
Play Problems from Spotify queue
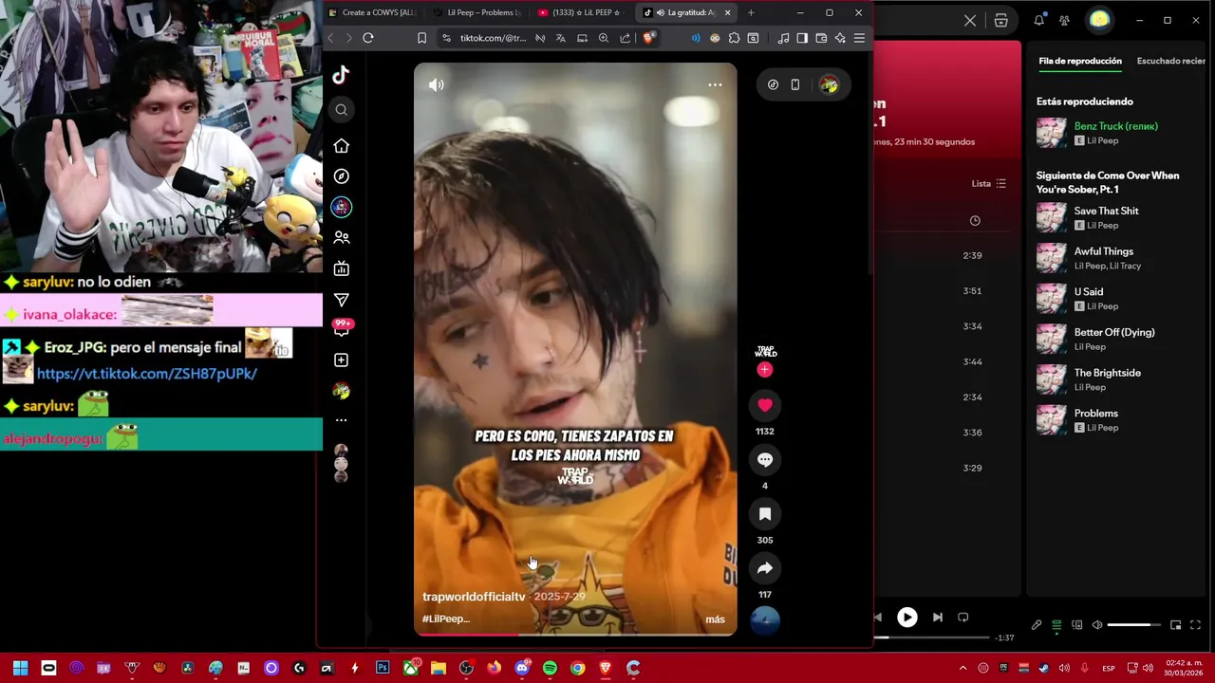pyautogui.click(x=1117, y=420)
